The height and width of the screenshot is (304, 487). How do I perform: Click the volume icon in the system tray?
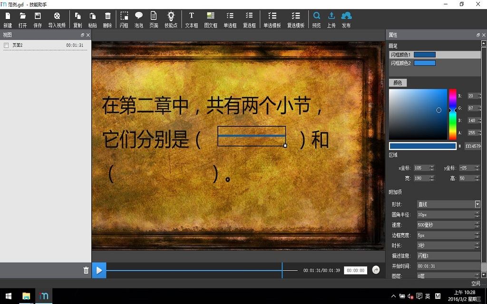pos(410,296)
